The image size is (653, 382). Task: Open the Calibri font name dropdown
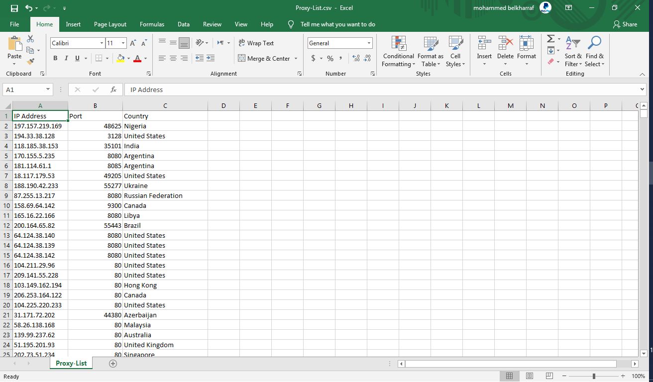click(x=102, y=43)
